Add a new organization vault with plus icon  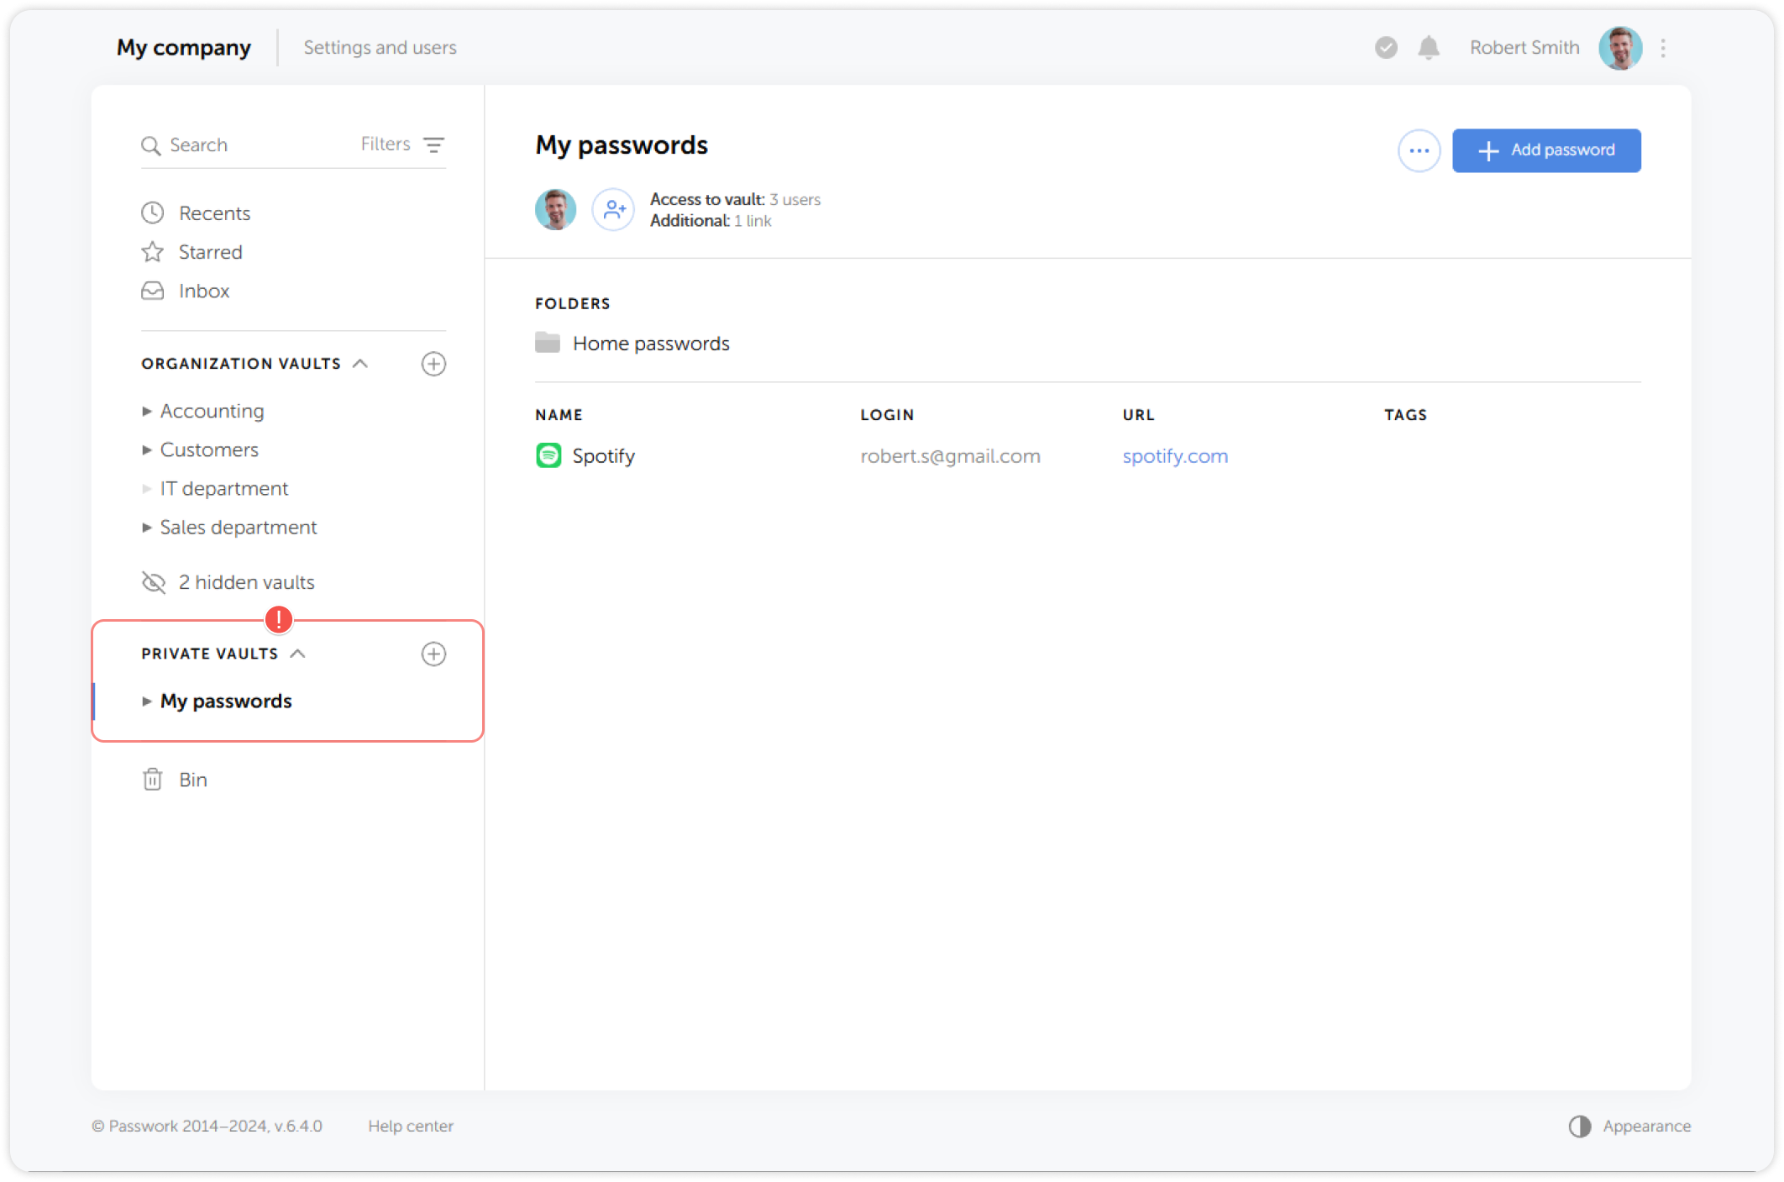(x=433, y=364)
